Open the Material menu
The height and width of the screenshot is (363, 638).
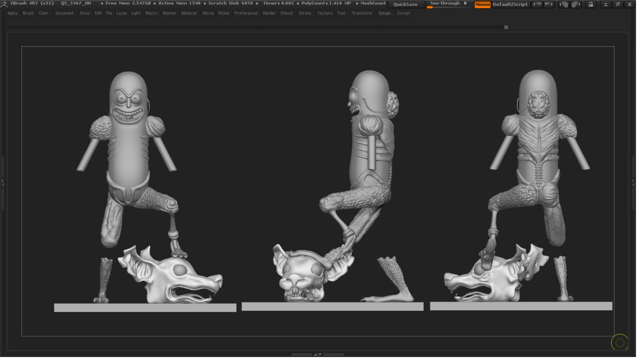(189, 13)
